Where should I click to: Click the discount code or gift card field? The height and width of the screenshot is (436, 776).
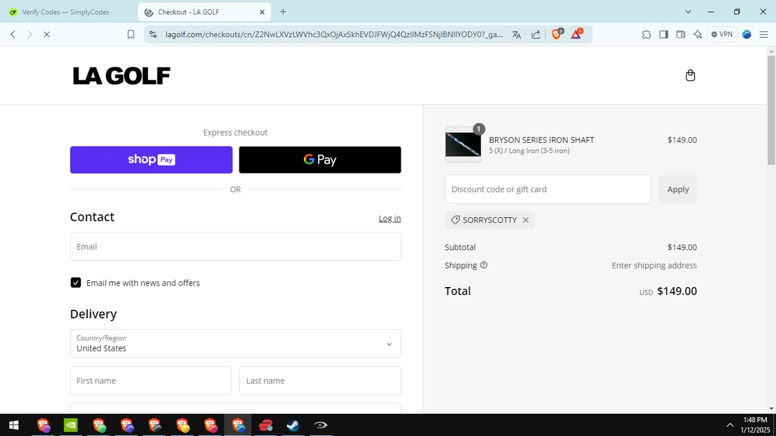(548, 189)
